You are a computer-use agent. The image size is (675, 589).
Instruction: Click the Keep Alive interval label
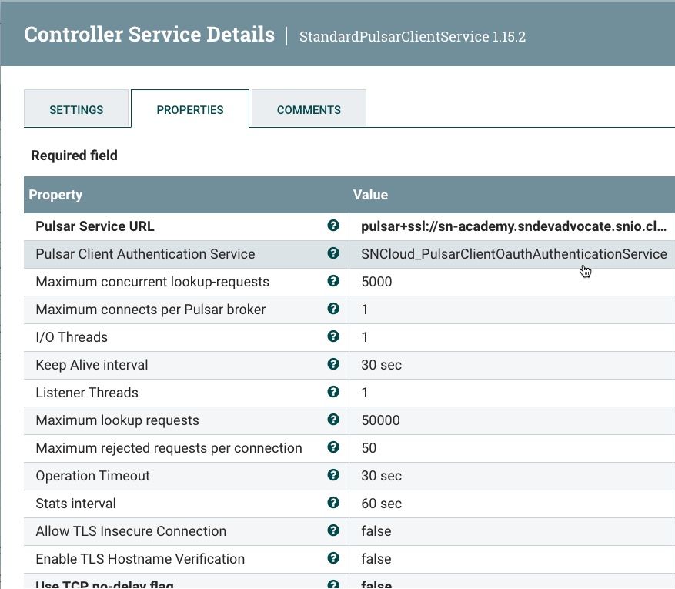(92, 365)
